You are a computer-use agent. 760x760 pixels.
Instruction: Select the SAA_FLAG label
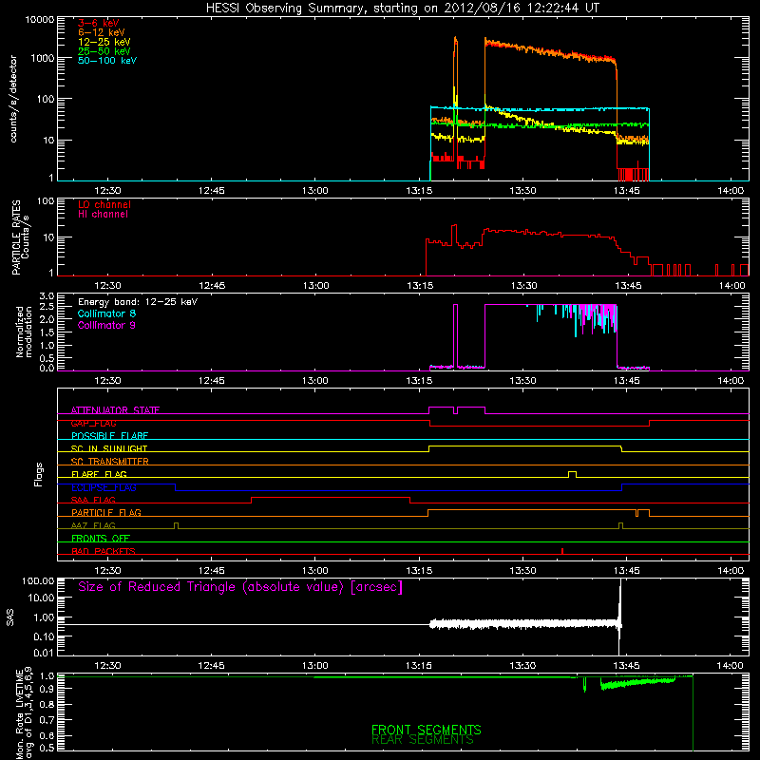click(93, 500)
